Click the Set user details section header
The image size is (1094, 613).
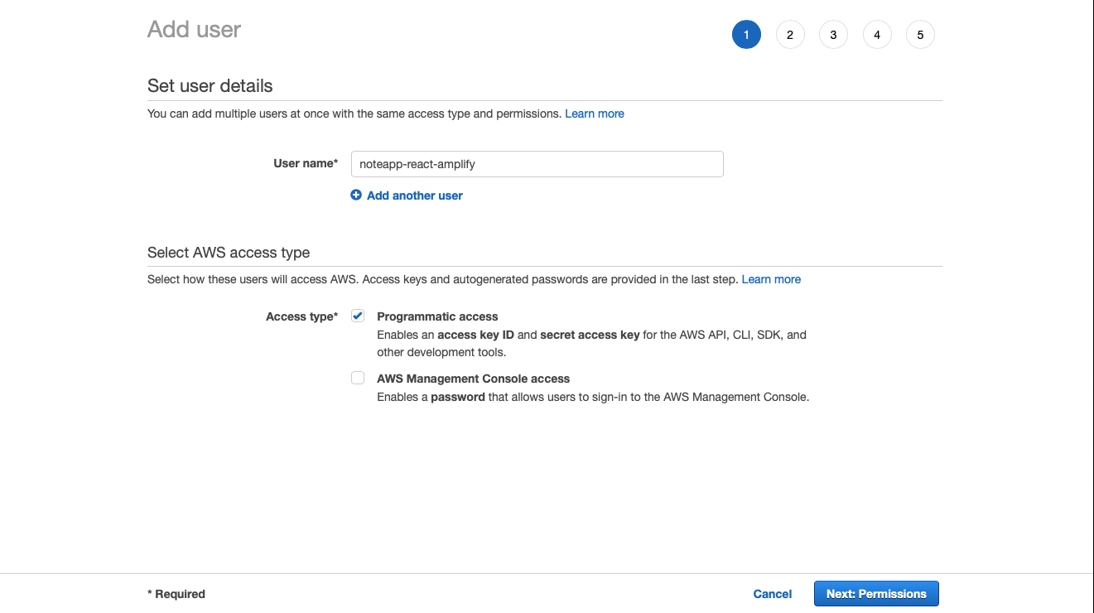coord(210,86)
